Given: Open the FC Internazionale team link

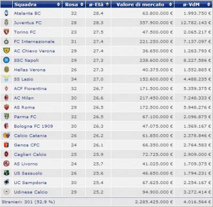Looking at the screenshot, I should click(x=34, y=42).
